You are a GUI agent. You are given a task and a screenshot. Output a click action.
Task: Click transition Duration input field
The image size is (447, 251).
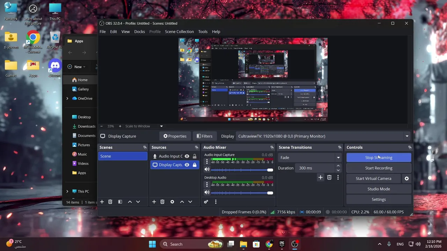click(315, 168)
